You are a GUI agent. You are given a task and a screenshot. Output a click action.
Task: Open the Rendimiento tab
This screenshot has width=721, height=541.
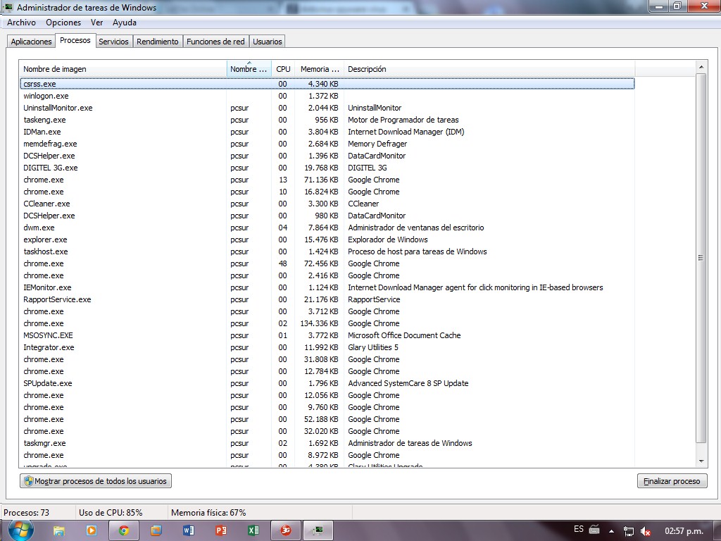(158, 42)
